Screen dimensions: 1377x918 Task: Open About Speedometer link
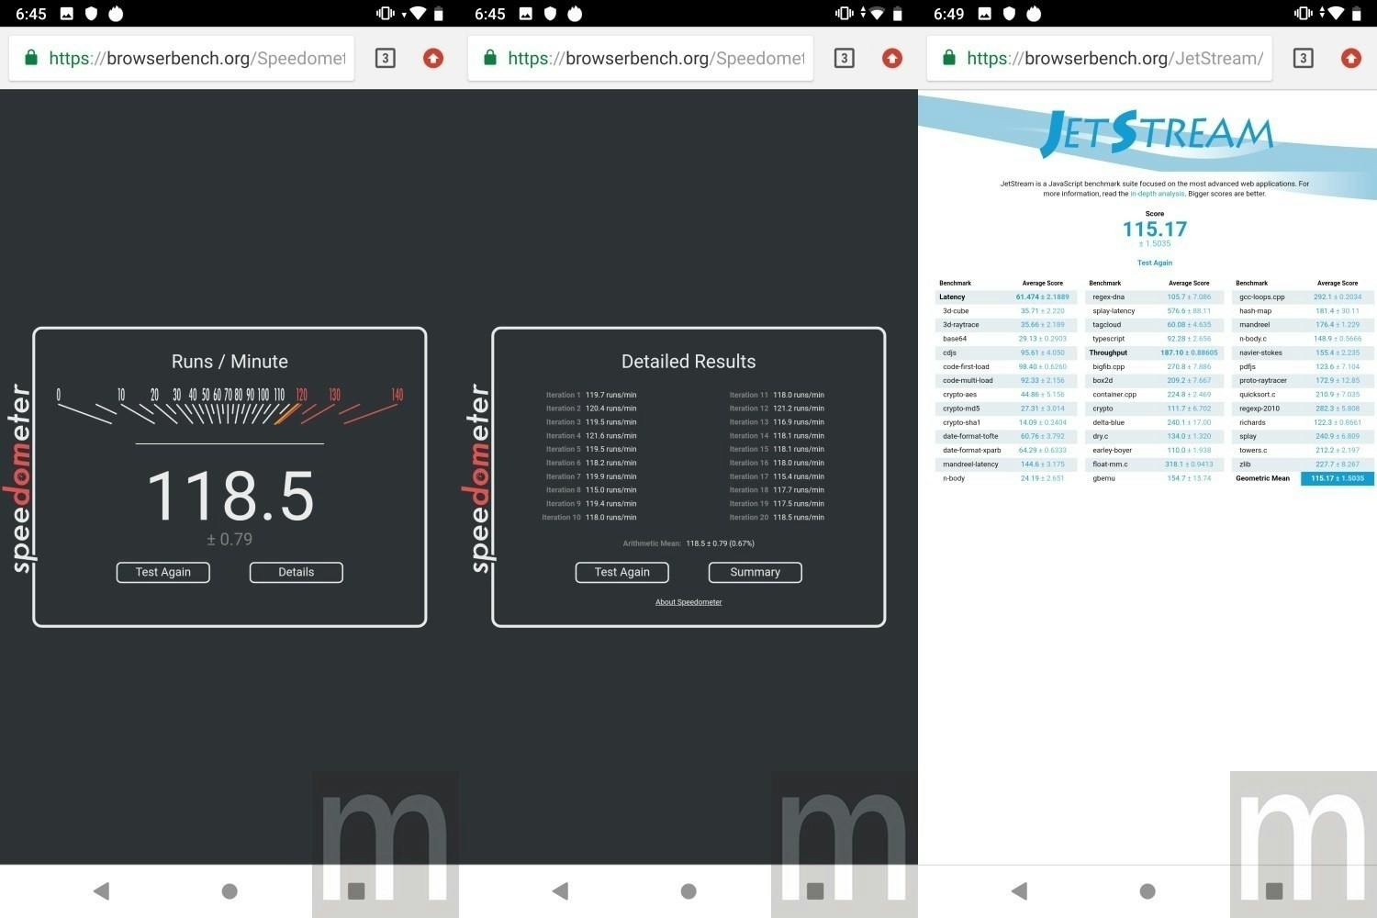pos(688,602)
